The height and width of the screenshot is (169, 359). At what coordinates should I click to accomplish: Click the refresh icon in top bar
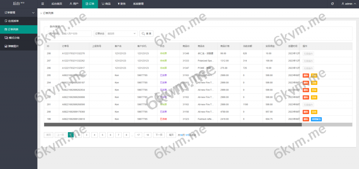[332, 4]
